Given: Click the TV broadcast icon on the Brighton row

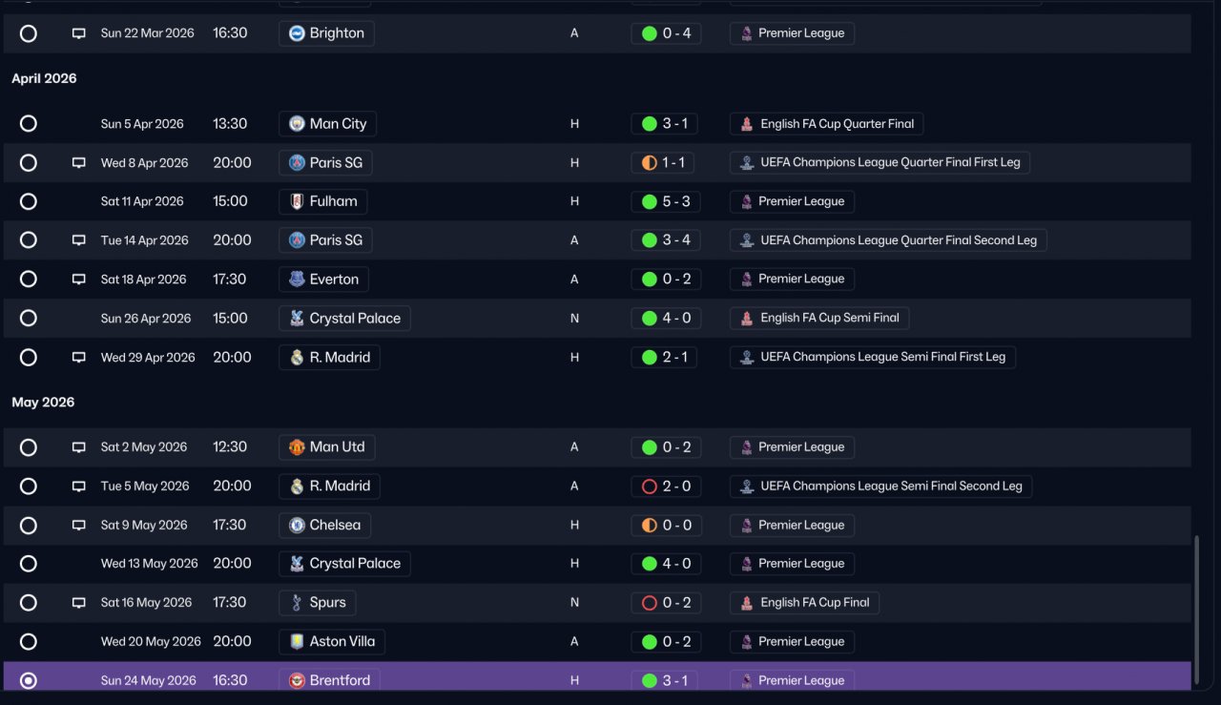Looking at the screenshot, I should point(79,33).
